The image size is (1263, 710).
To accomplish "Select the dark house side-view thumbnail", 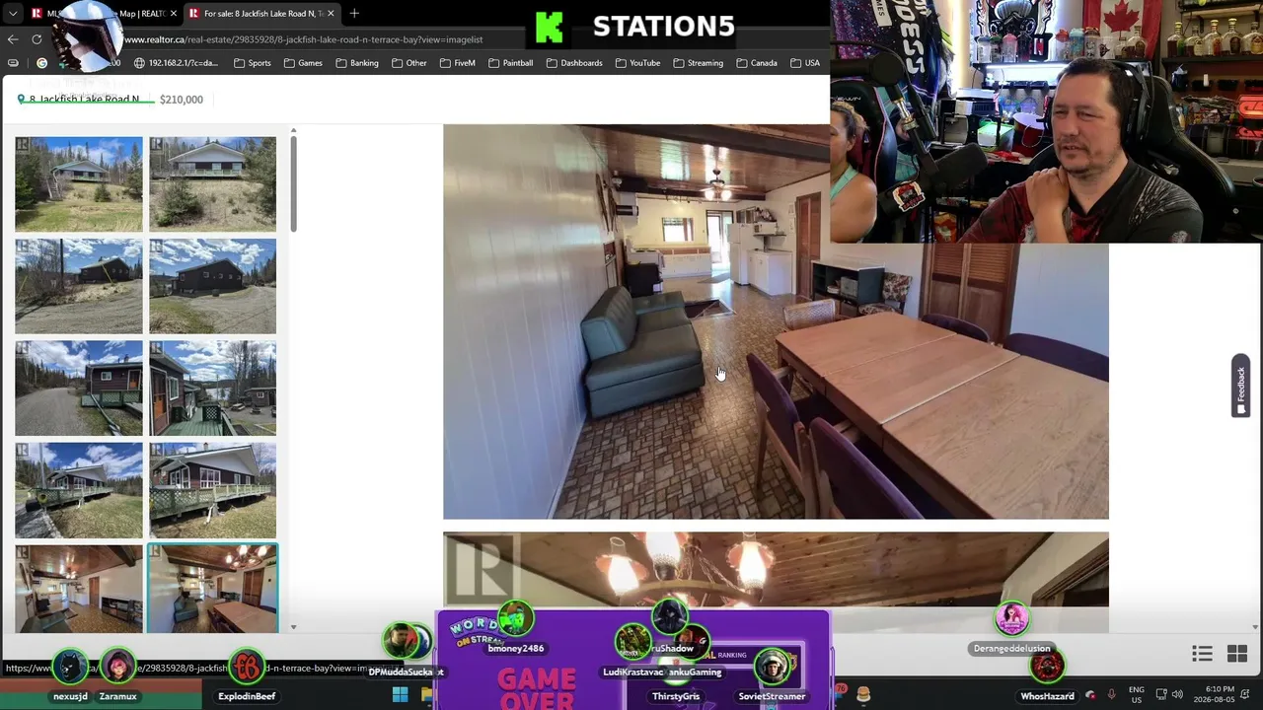I will point(213,286).
